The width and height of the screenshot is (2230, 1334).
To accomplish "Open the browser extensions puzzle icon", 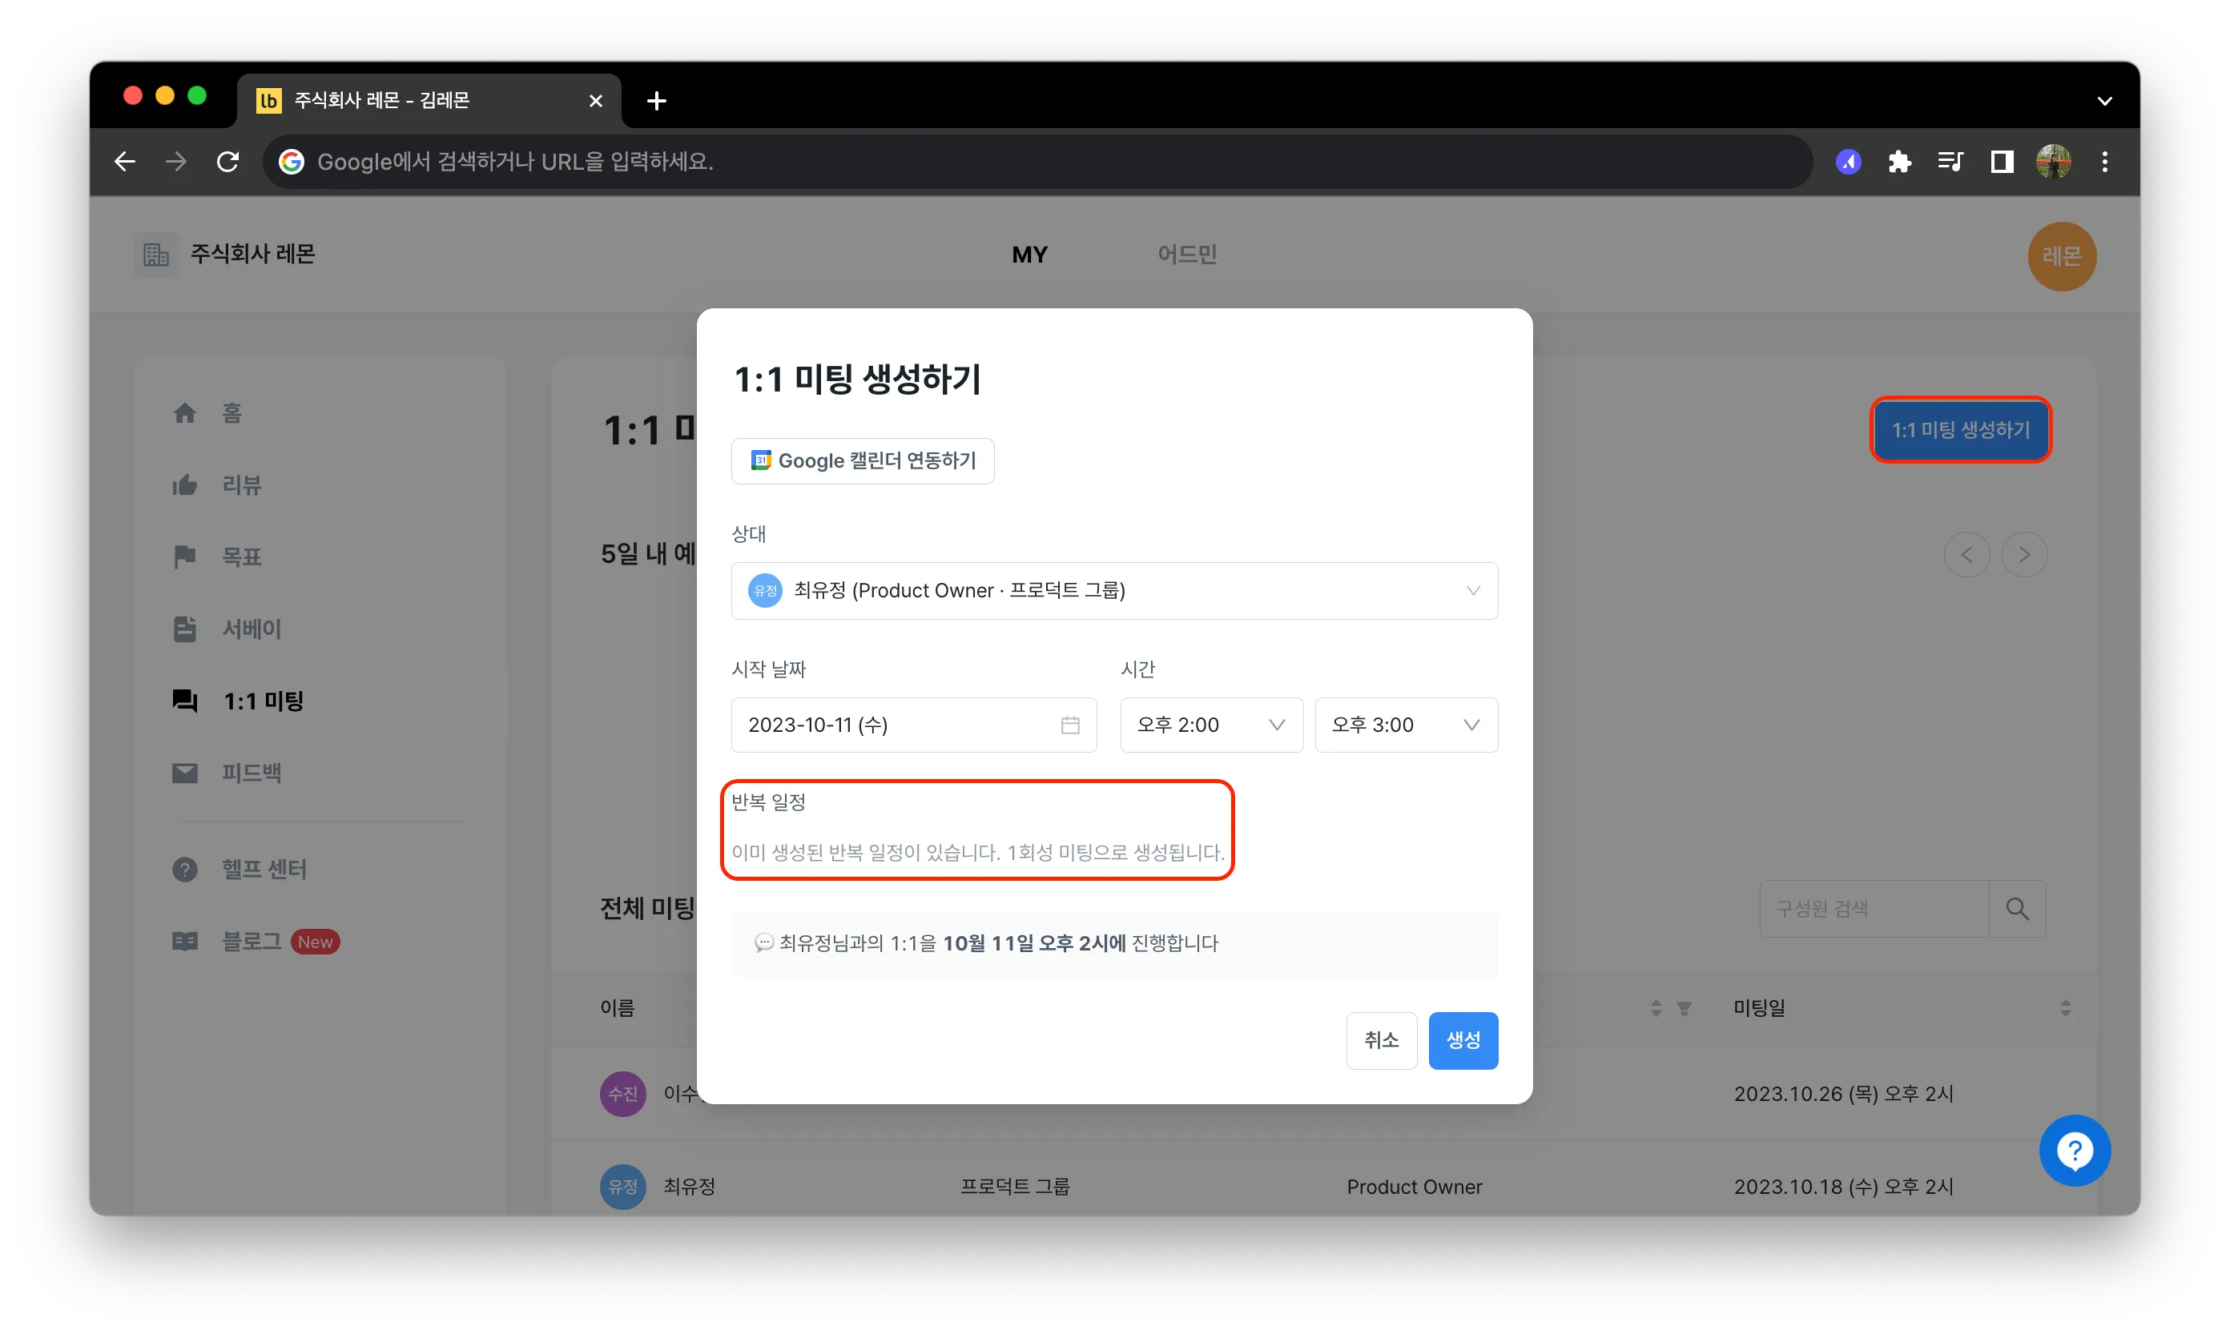I will click(x=1899, y=162).
